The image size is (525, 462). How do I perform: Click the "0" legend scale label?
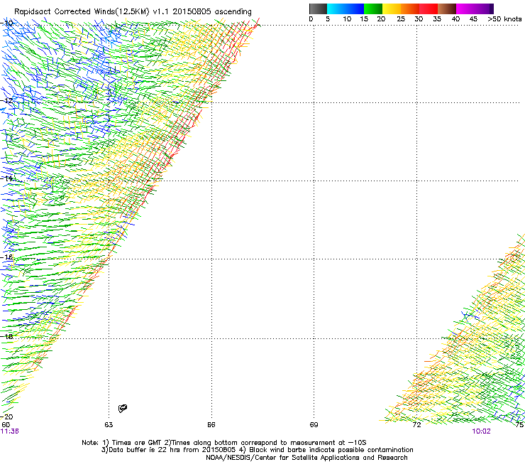point(311,19)
